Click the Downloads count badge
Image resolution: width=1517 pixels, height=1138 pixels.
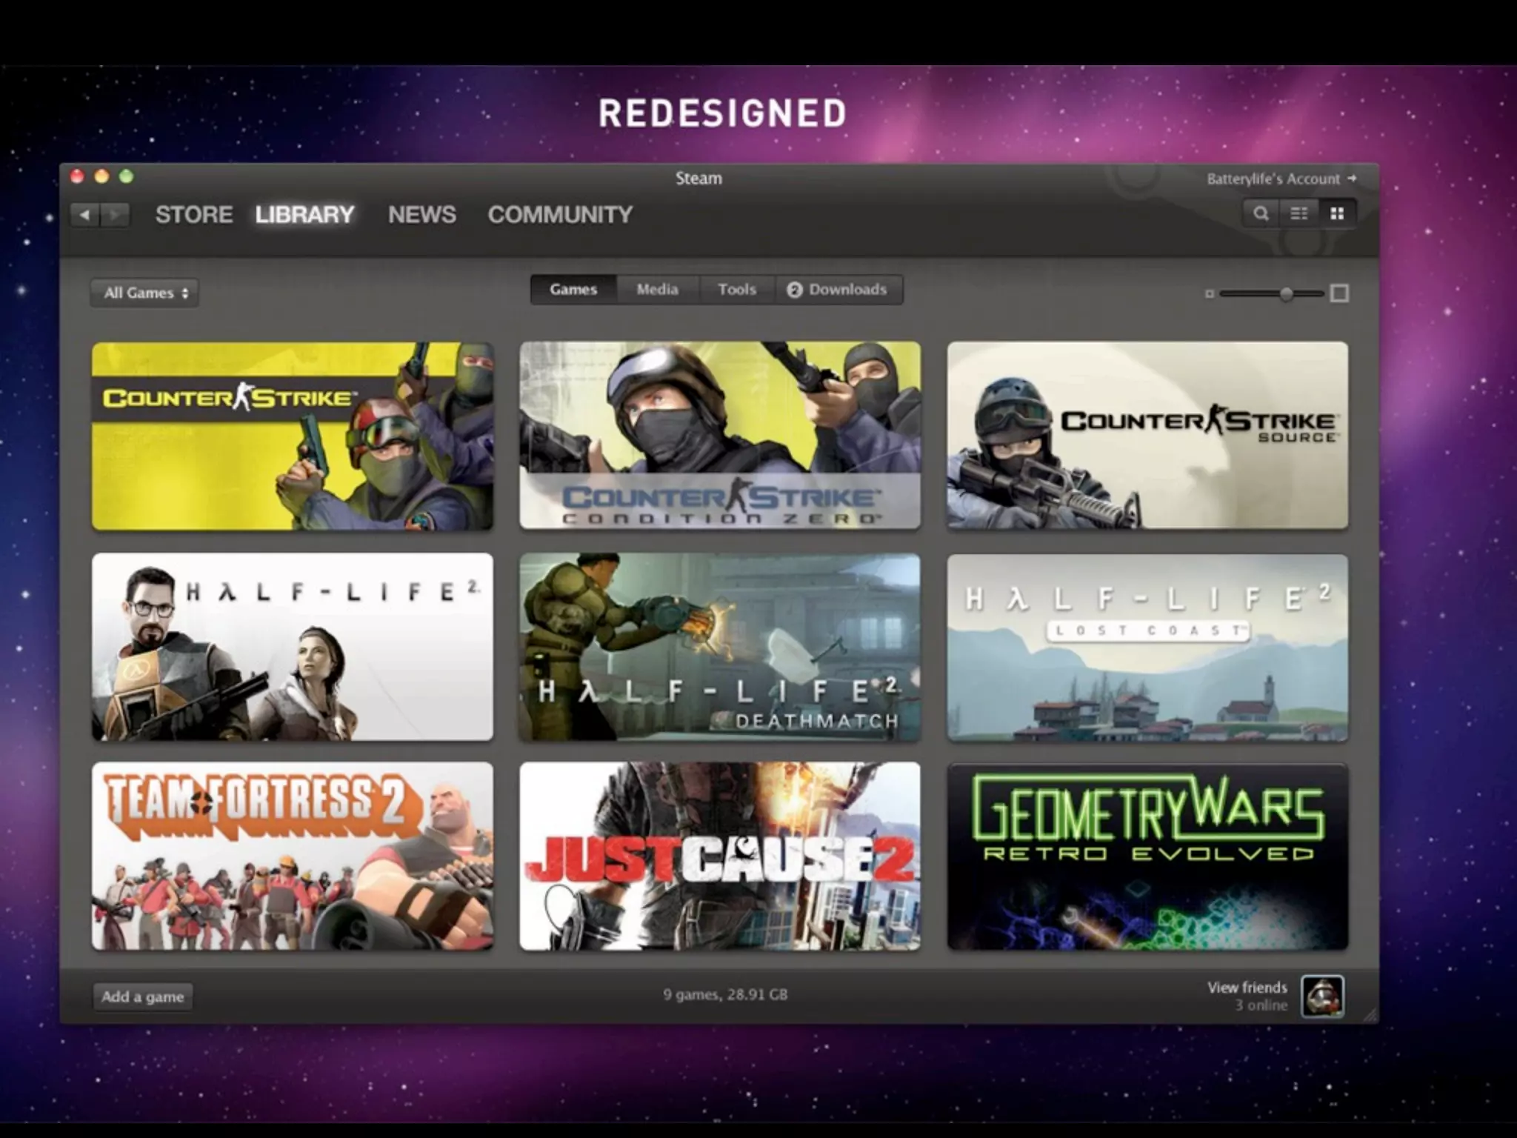click(795, 290)
